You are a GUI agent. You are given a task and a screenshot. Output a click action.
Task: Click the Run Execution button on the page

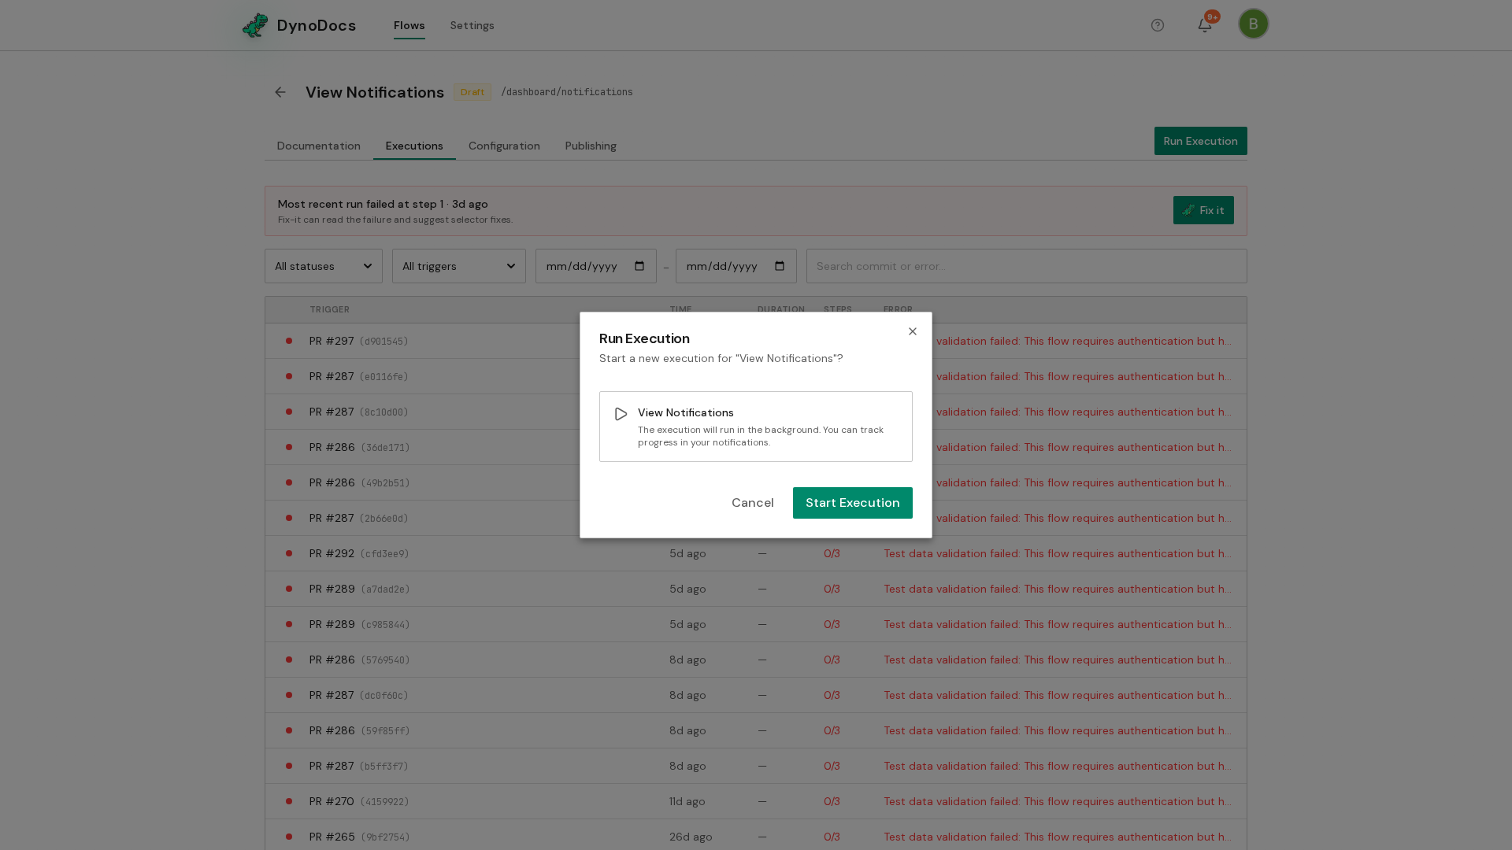point(1200,141)
